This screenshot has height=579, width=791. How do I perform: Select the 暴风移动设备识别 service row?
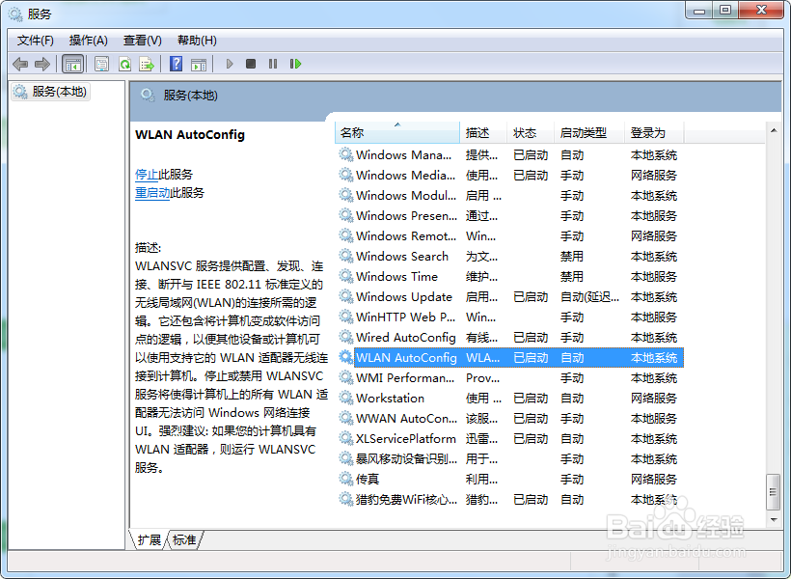[x=509, y=459]
